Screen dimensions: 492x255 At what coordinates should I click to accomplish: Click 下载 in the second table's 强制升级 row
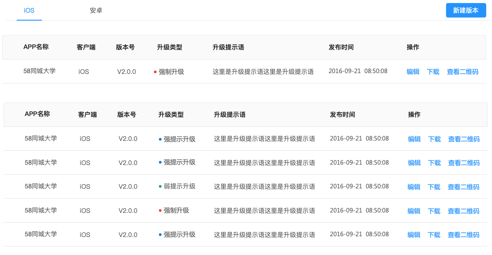434,211
